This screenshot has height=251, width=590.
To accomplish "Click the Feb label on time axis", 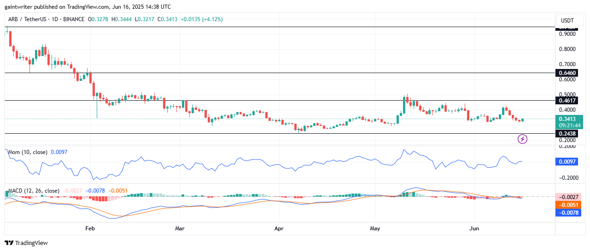I will [90, 228].
